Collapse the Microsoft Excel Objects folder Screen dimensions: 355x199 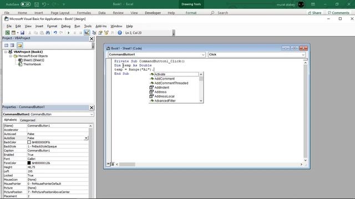point(11,56)
